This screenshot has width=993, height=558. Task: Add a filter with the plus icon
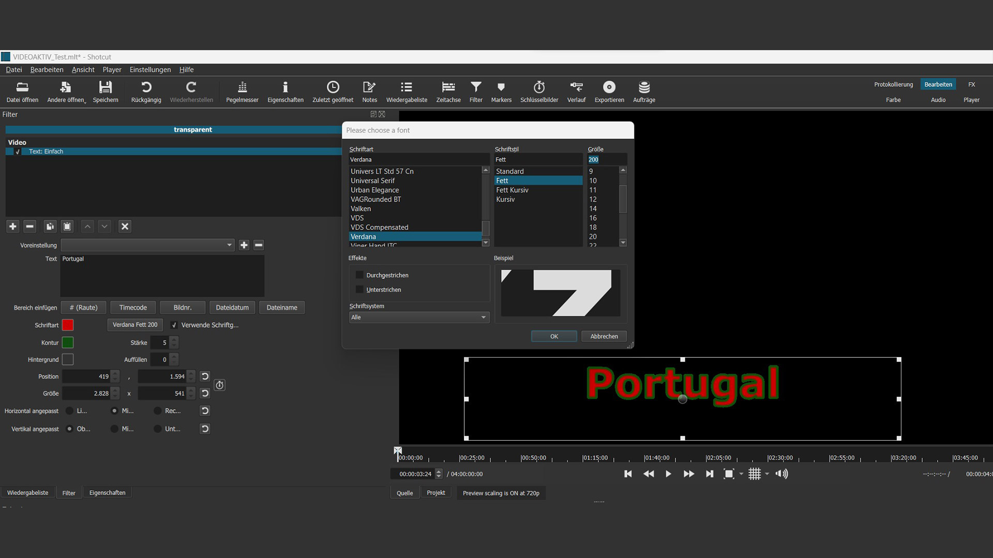click(13, 226)
